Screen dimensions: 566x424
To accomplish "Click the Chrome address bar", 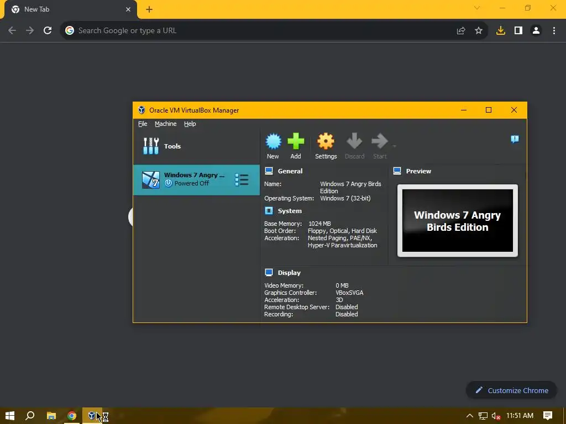I will tap(266, 31).
